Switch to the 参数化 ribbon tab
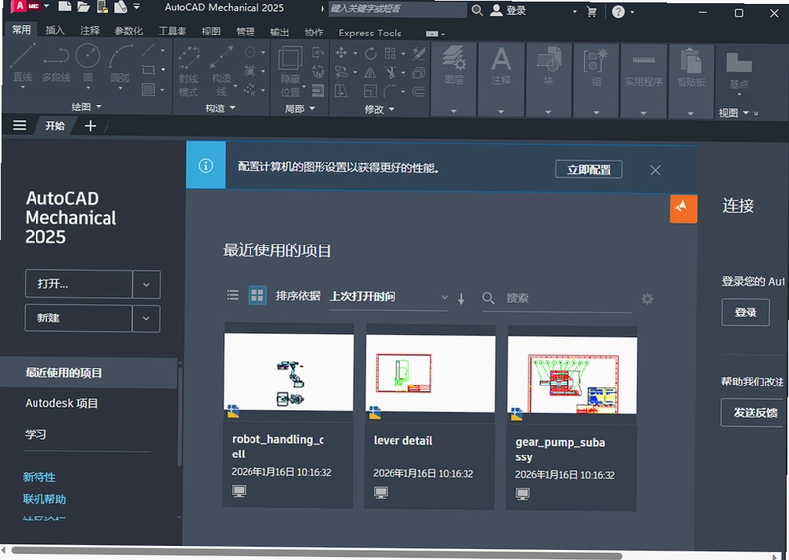 click(129, 31)
